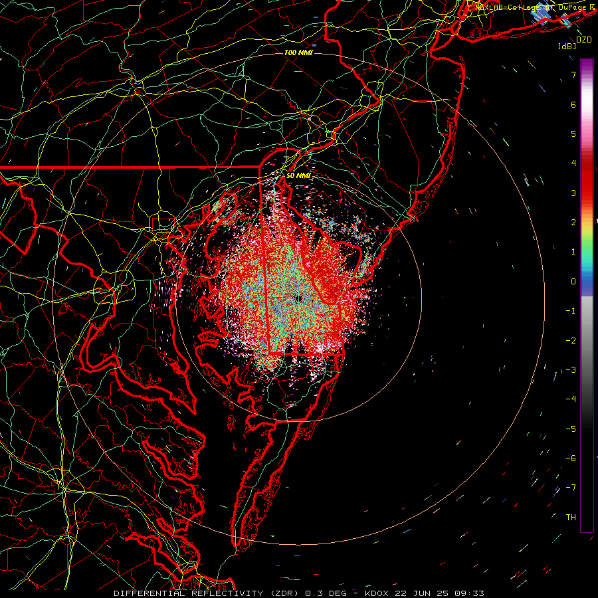The width and height of the screenshot is (598, 598).
Task: Click the "1" value on color scale
Action: click(573, 252)
